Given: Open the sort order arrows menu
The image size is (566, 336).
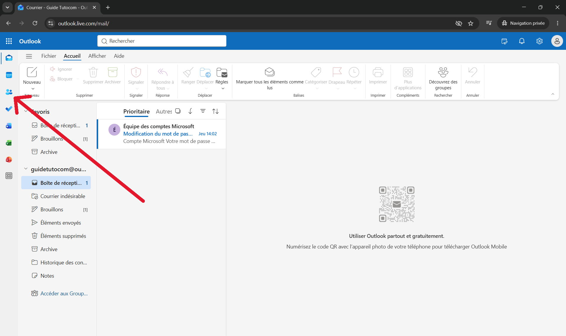Looking at the screenshot, I should pos(215,111).
